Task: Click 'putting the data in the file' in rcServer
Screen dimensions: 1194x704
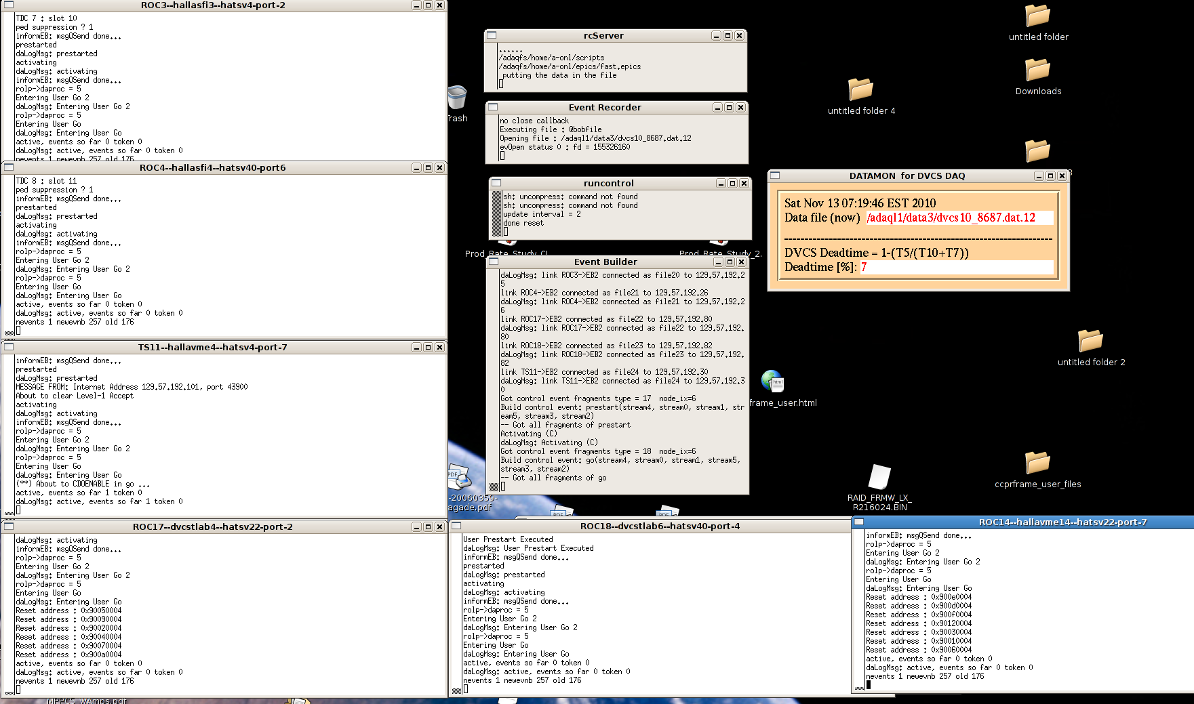Action: pos(559,75)
